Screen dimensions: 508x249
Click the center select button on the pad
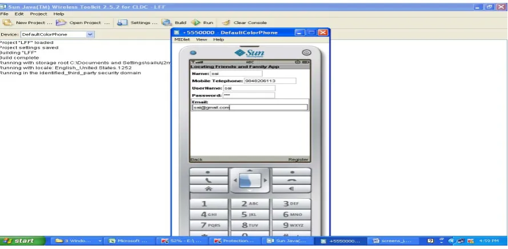pyautogui.click(x=250, y=180)
